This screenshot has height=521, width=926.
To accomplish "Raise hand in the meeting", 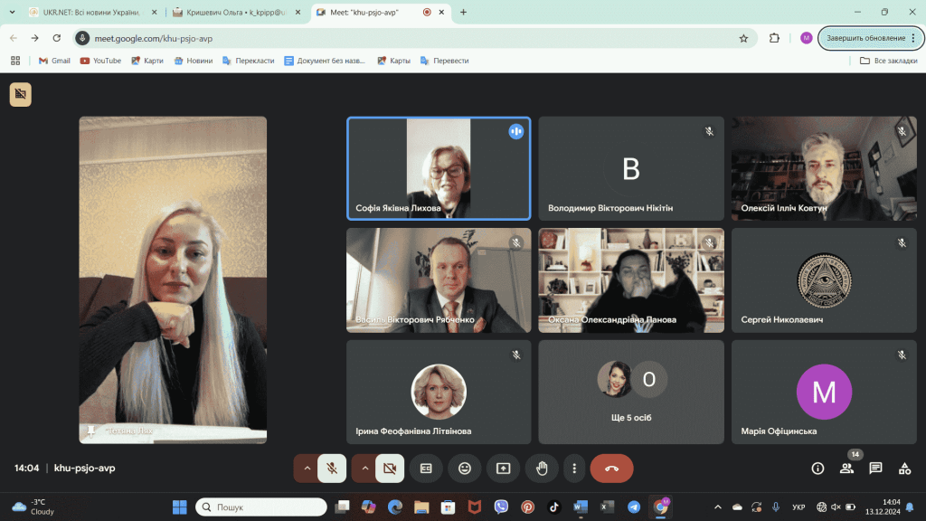I will tap(543, 469).
